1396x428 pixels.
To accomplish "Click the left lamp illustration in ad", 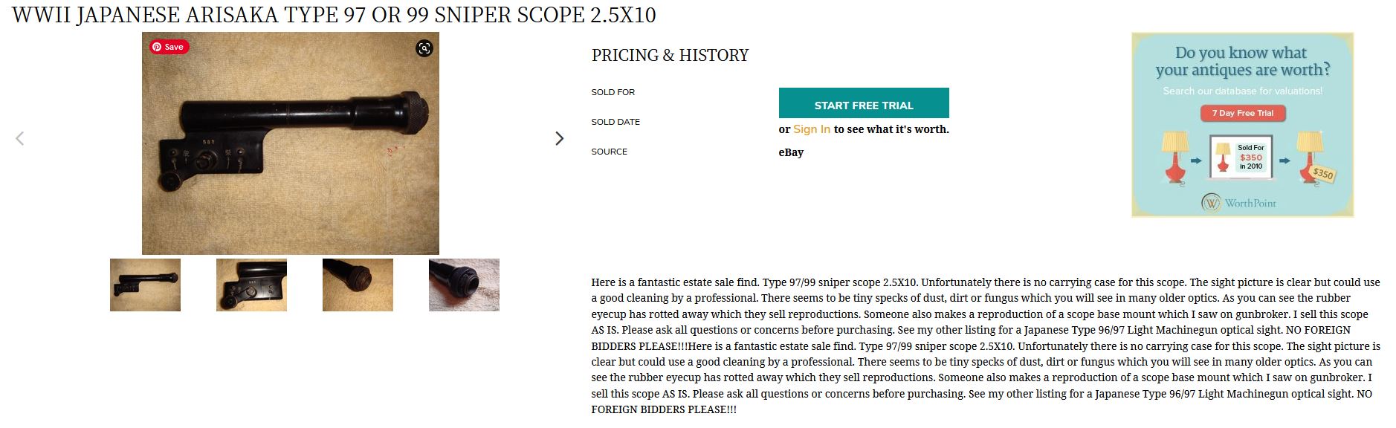I will click(x=1175, y=156).
